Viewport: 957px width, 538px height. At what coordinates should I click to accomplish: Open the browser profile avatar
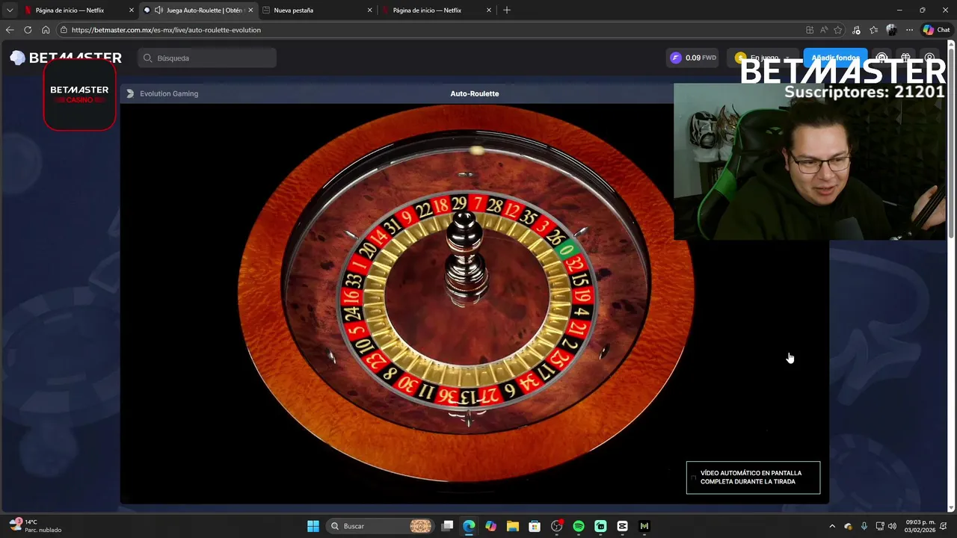coord(891,30)
